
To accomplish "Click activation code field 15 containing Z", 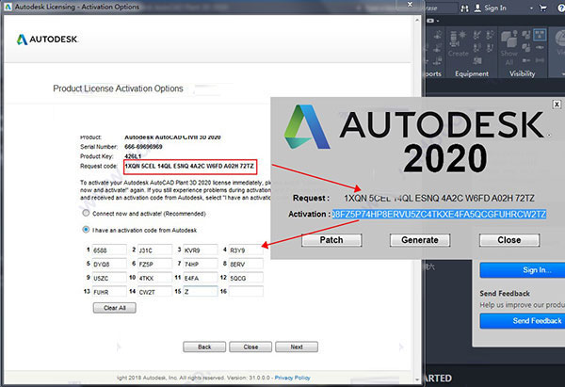I will tap(201, 292).
